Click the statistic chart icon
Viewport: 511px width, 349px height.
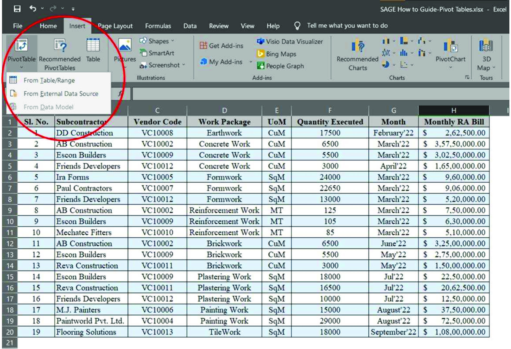click(x=404, y=53)
